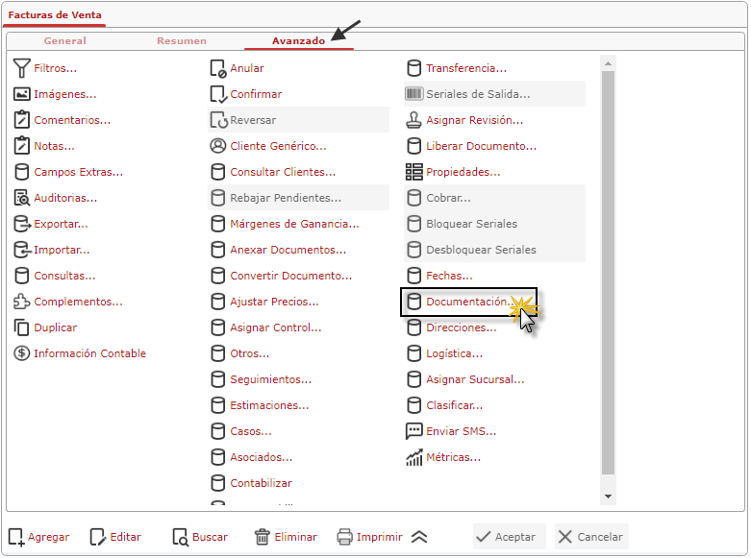The width and height of the screenshot is (751, 558).
Task: Click the Eliminar trash can icon
Action: 262,537
